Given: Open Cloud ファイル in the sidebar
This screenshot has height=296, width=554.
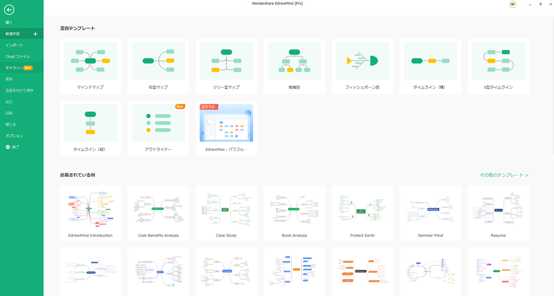Looking at the screenshot, I should click(x=22, y=56).
